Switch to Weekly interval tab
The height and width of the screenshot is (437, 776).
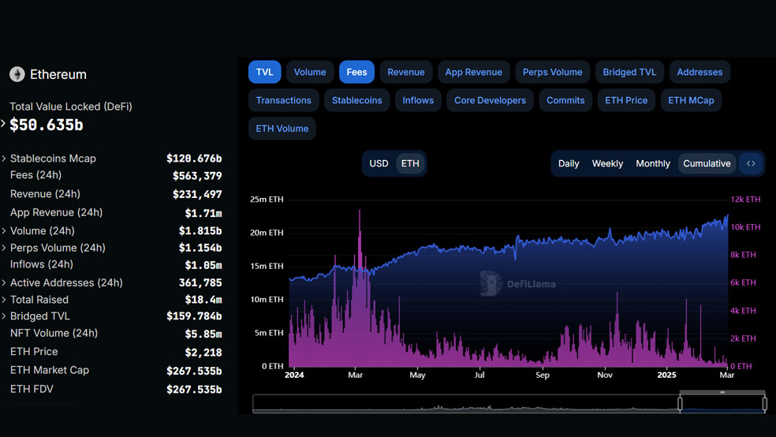point(607,163)
